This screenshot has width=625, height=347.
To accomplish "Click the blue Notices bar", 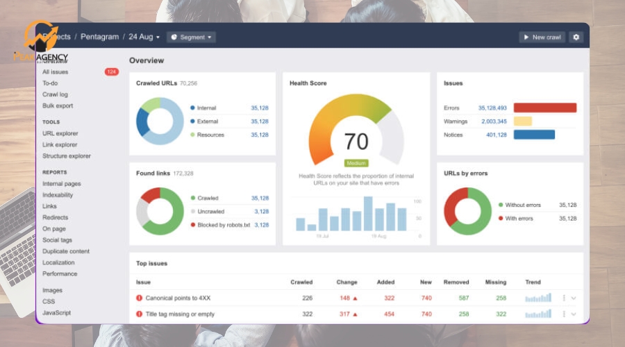I will (534, 135).
